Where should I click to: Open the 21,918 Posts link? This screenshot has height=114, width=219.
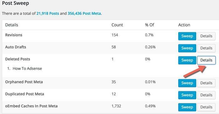[x=48, y=13]
